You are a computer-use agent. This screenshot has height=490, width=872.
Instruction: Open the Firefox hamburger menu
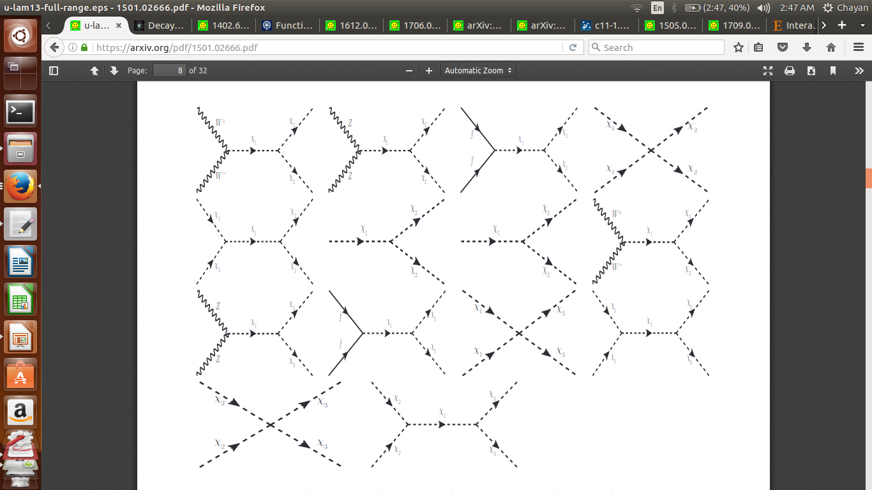pyautogui.click(x=859, y=47)
